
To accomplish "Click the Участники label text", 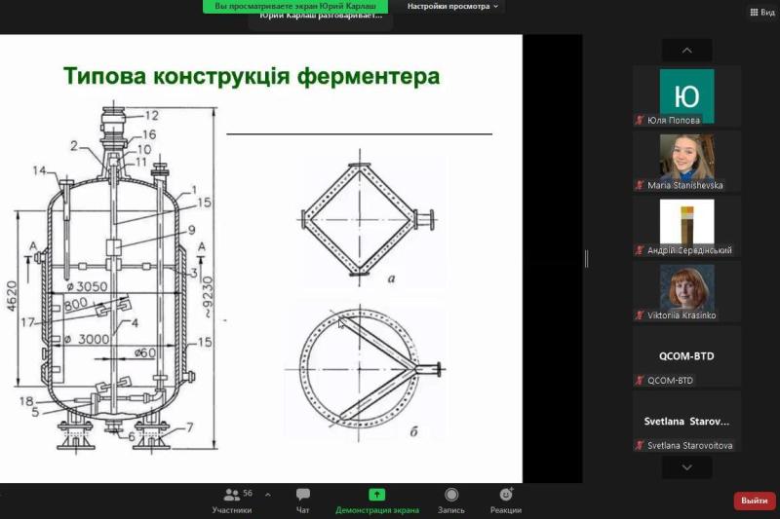I will coord(232,510).
